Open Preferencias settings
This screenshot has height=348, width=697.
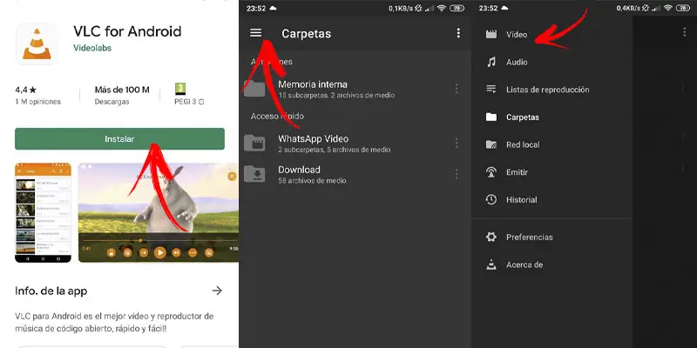[552, 237]
